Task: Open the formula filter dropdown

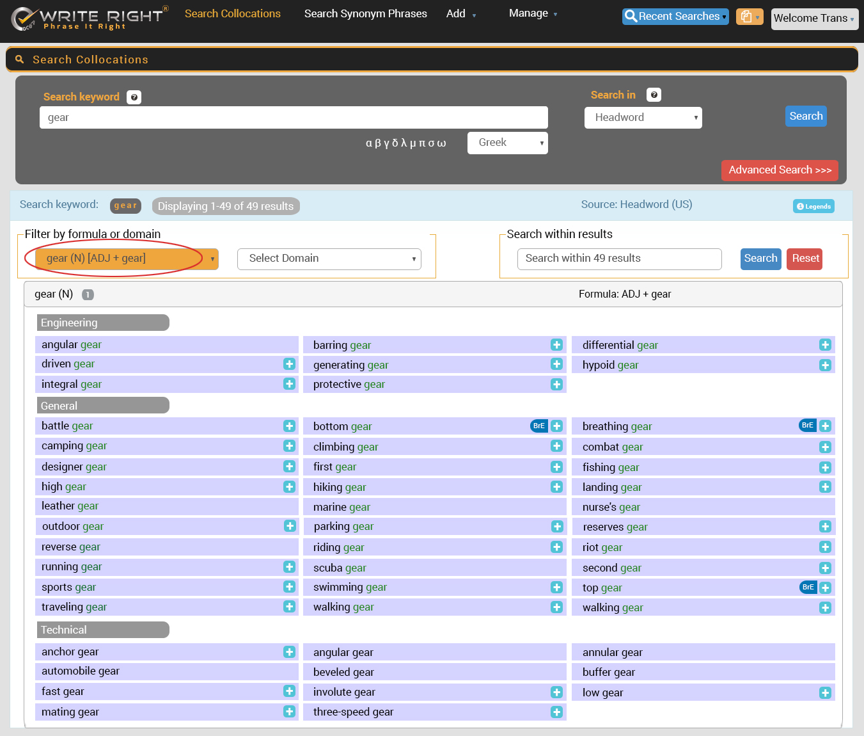Action: pos(122,259)
